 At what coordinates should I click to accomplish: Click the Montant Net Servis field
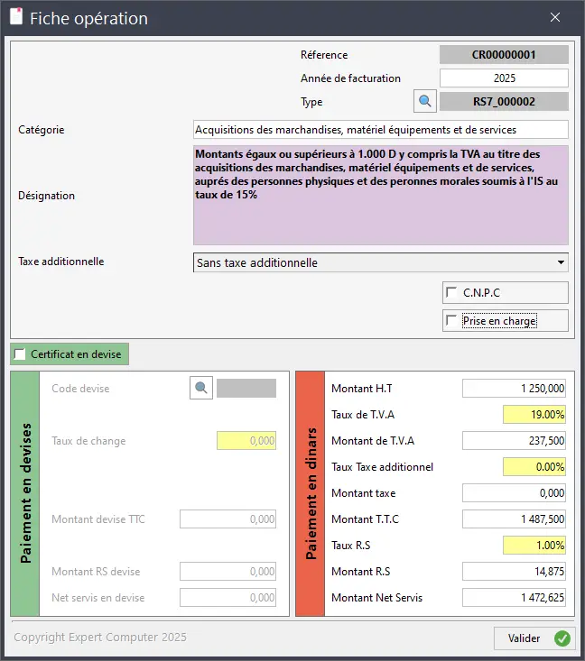(x=515, y=597)
